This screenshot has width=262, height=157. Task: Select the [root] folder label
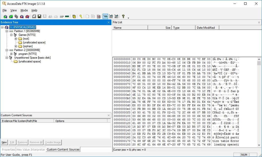point(26,39)
